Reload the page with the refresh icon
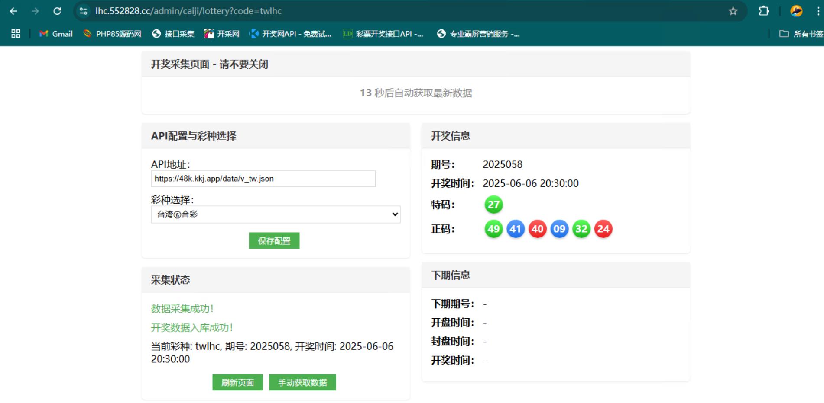 click(x=57, y=11)
